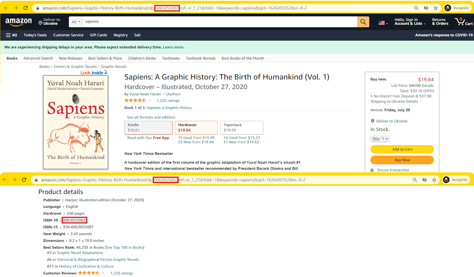Expand the chevron beside Customer Reviews stars

[103, 273]
